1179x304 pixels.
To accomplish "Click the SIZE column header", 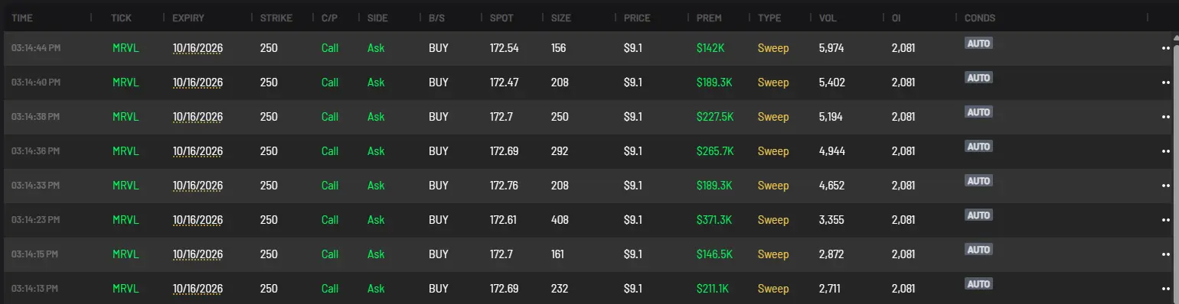I will coord(560,17).
